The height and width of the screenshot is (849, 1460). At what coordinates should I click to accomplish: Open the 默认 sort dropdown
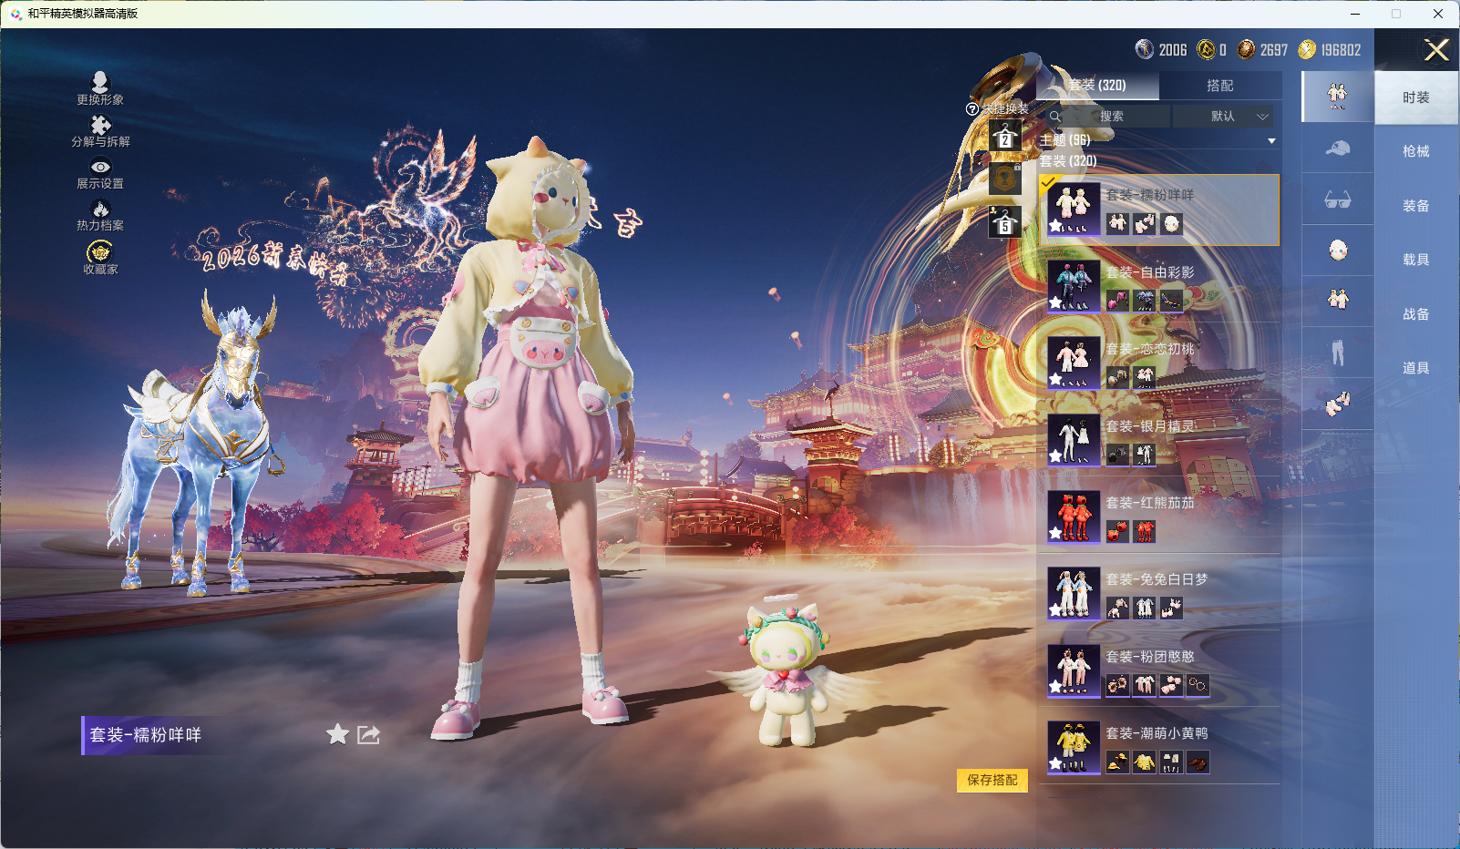[x=1223, y=117]
